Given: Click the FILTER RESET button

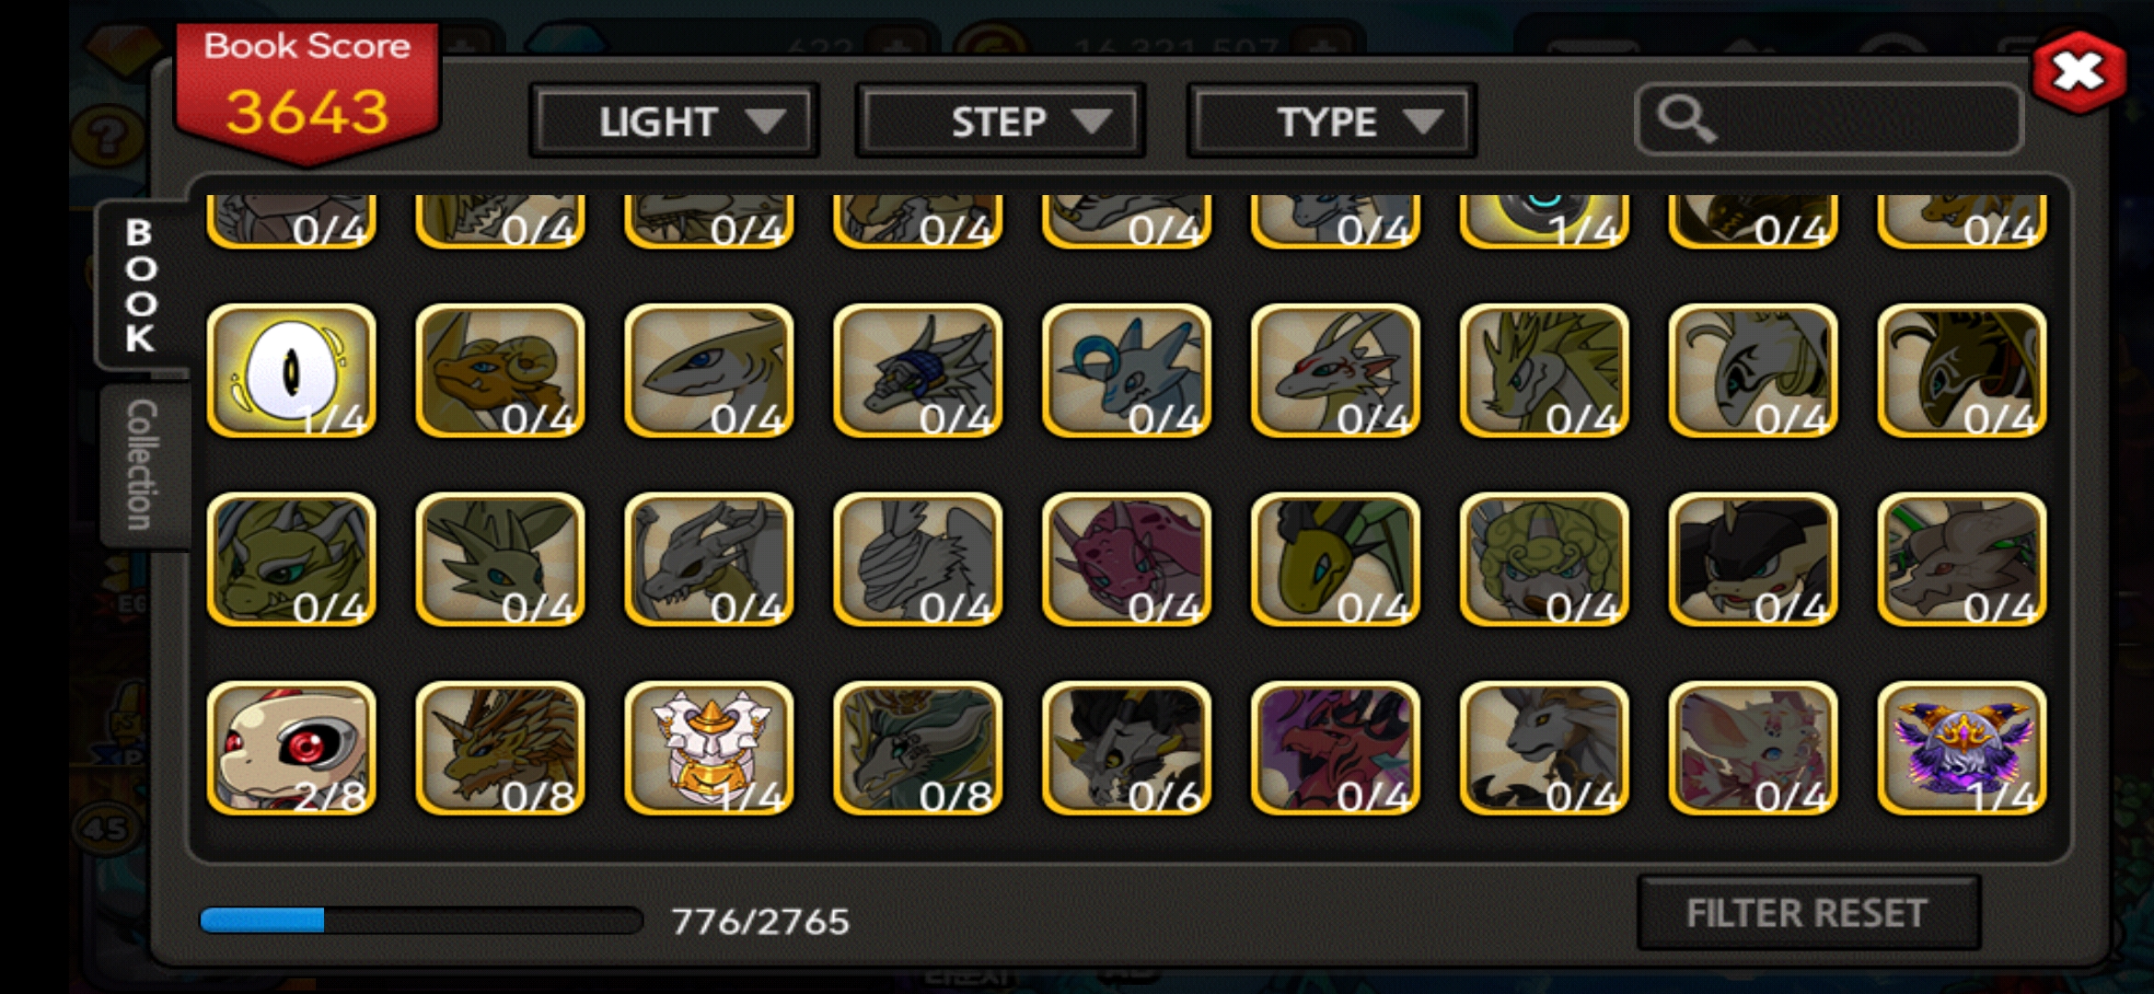Looking at the screenshot, I should tap(1808, 913).
